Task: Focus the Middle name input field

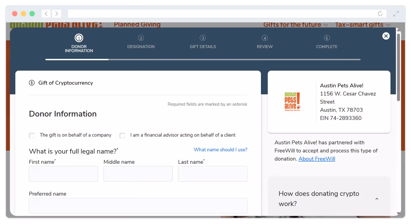Action: pos(138,174)
